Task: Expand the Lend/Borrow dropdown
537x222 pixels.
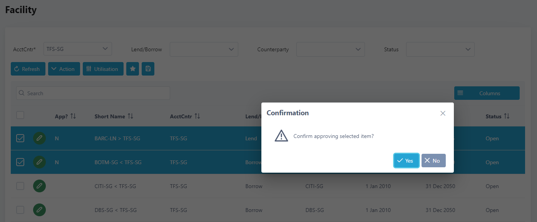Action: [x=204, y=49]
